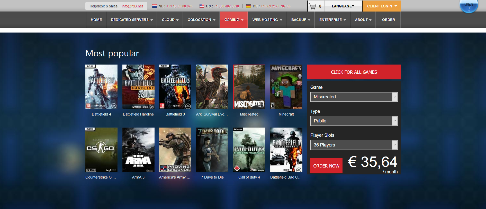Click the Battlefield Hardline title label
Viewport: 486px width, 209px height.
click(x=138, y=114)
